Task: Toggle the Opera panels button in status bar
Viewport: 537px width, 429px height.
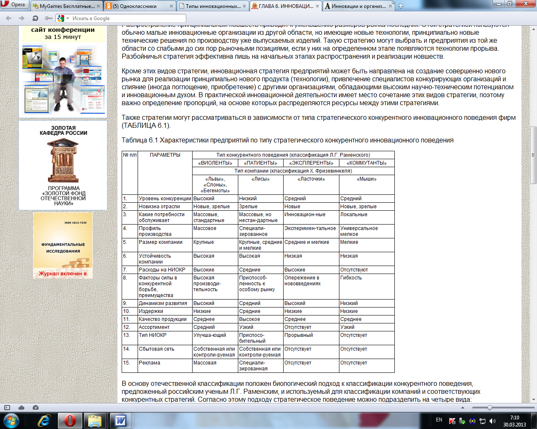Action: tap(7, 408)
